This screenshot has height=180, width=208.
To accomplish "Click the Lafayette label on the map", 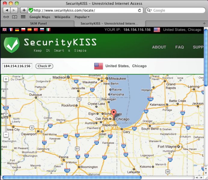I will point(133,172).
